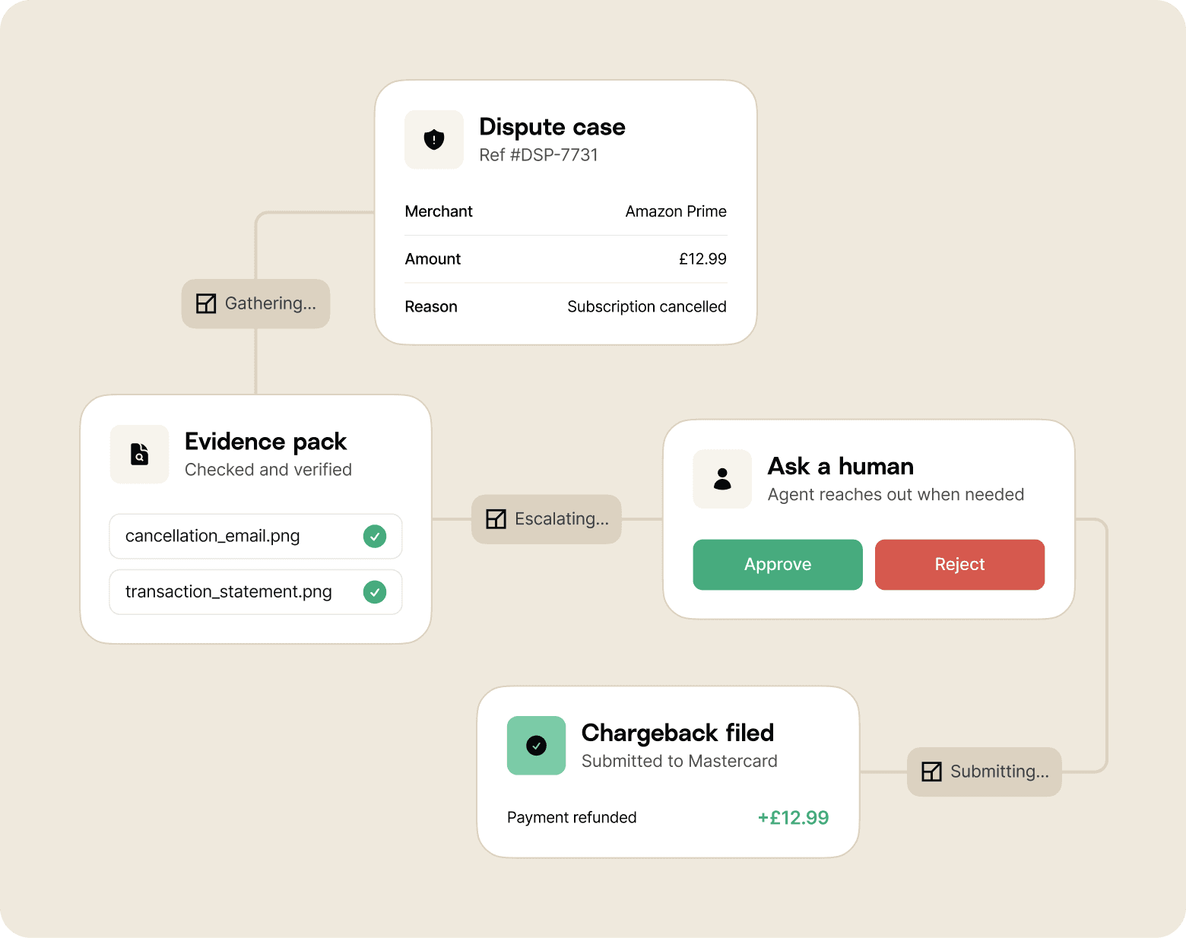
Task: Click the £12.99 amount value
Action: pyautogui.click(x=702, y=259)
